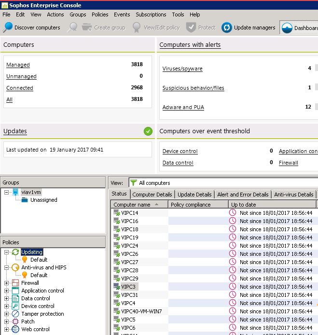The width and height of the screenshot is (318, 335).
Task: Sort by the Computer name column header
Action: coord(139,205)
